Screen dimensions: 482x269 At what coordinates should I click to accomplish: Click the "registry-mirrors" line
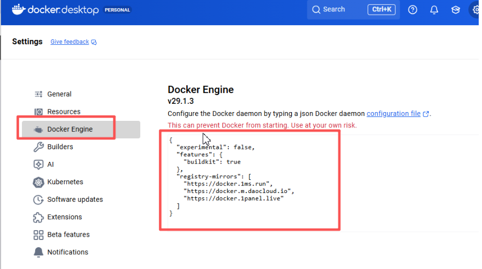214,177
